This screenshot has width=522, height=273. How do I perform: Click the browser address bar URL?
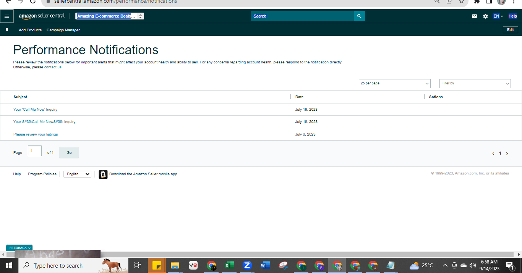tap(115, 2)
